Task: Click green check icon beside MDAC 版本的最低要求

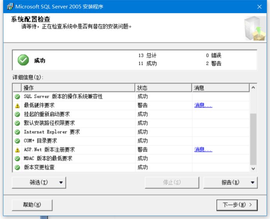Action: [x=17, y=159]
